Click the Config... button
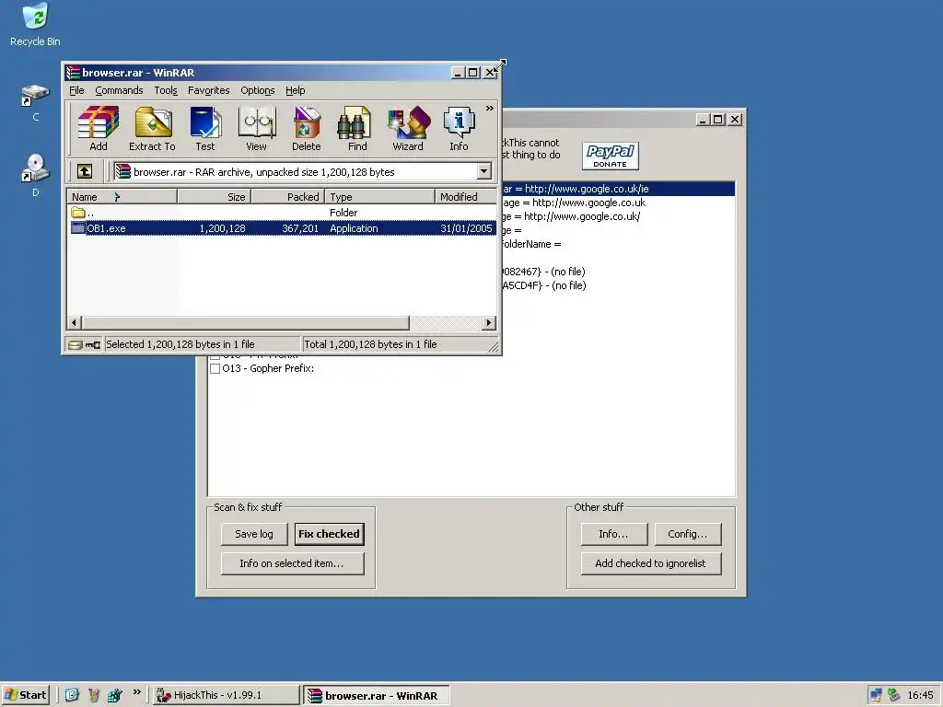943x707 pixels. tap(687, 534)
